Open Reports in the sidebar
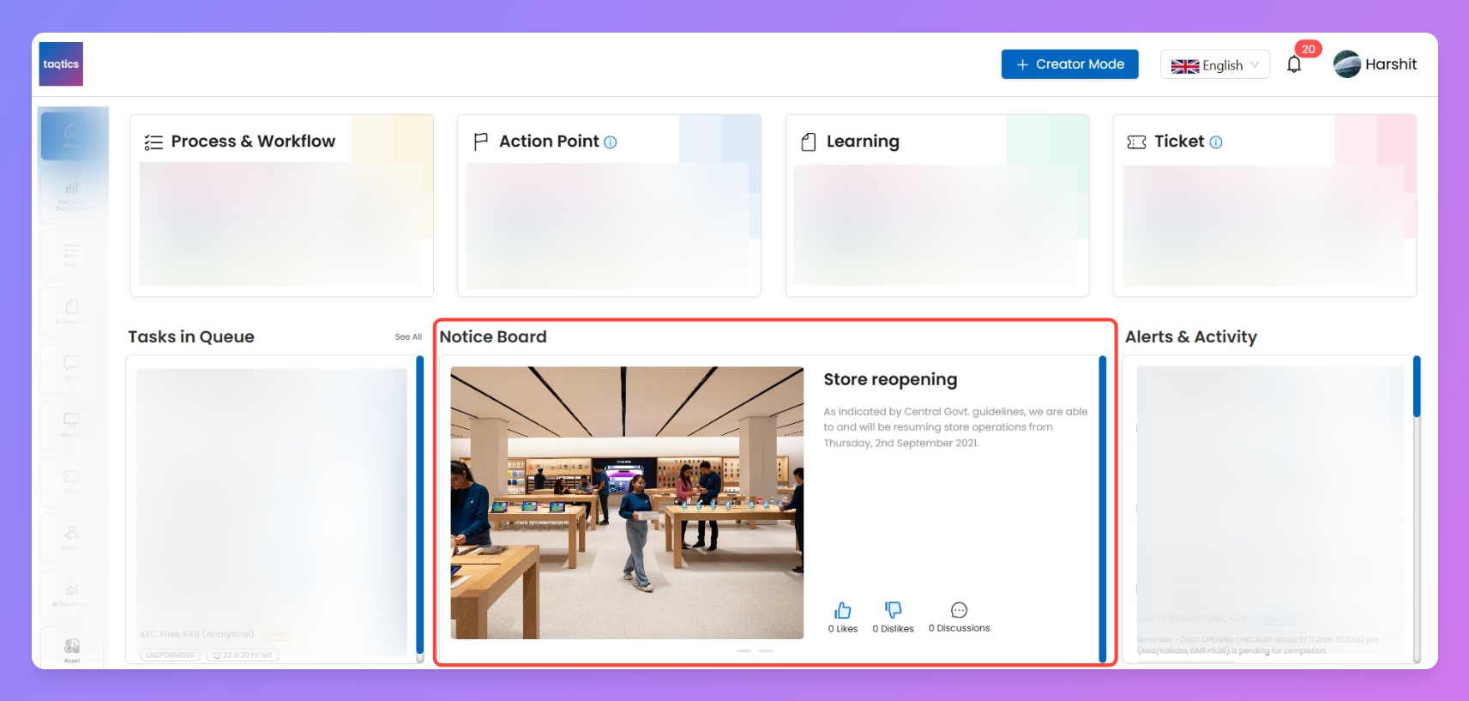The width and height of the screenshot is (1469, 701). pyautogui.click(x=72, y=425)
